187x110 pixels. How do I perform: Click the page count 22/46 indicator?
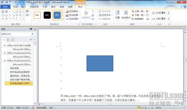click(7, 108)
